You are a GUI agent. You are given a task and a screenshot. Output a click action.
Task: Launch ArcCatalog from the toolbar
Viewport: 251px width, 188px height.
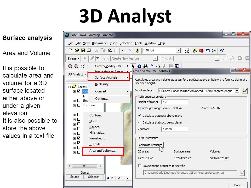click(x=195, y=50)
